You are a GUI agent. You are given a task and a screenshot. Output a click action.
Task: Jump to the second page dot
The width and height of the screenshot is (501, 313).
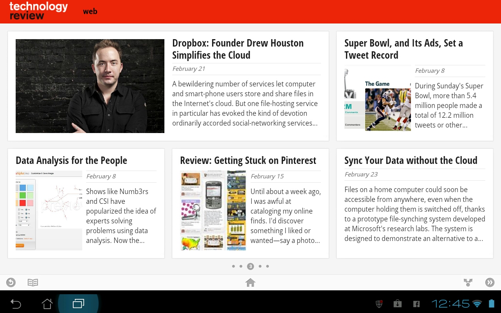pos(241,266)
